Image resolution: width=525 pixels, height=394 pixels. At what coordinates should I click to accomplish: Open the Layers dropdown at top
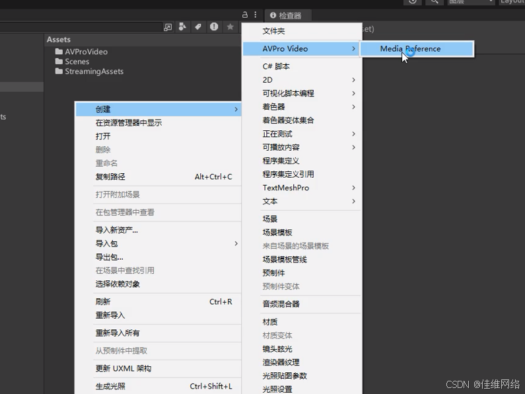point(471,2)
